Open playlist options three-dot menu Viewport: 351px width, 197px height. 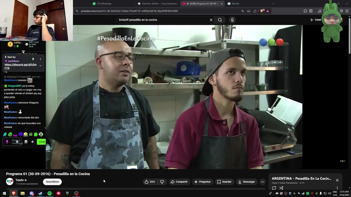pyautogui.click(x=337, y=188)
